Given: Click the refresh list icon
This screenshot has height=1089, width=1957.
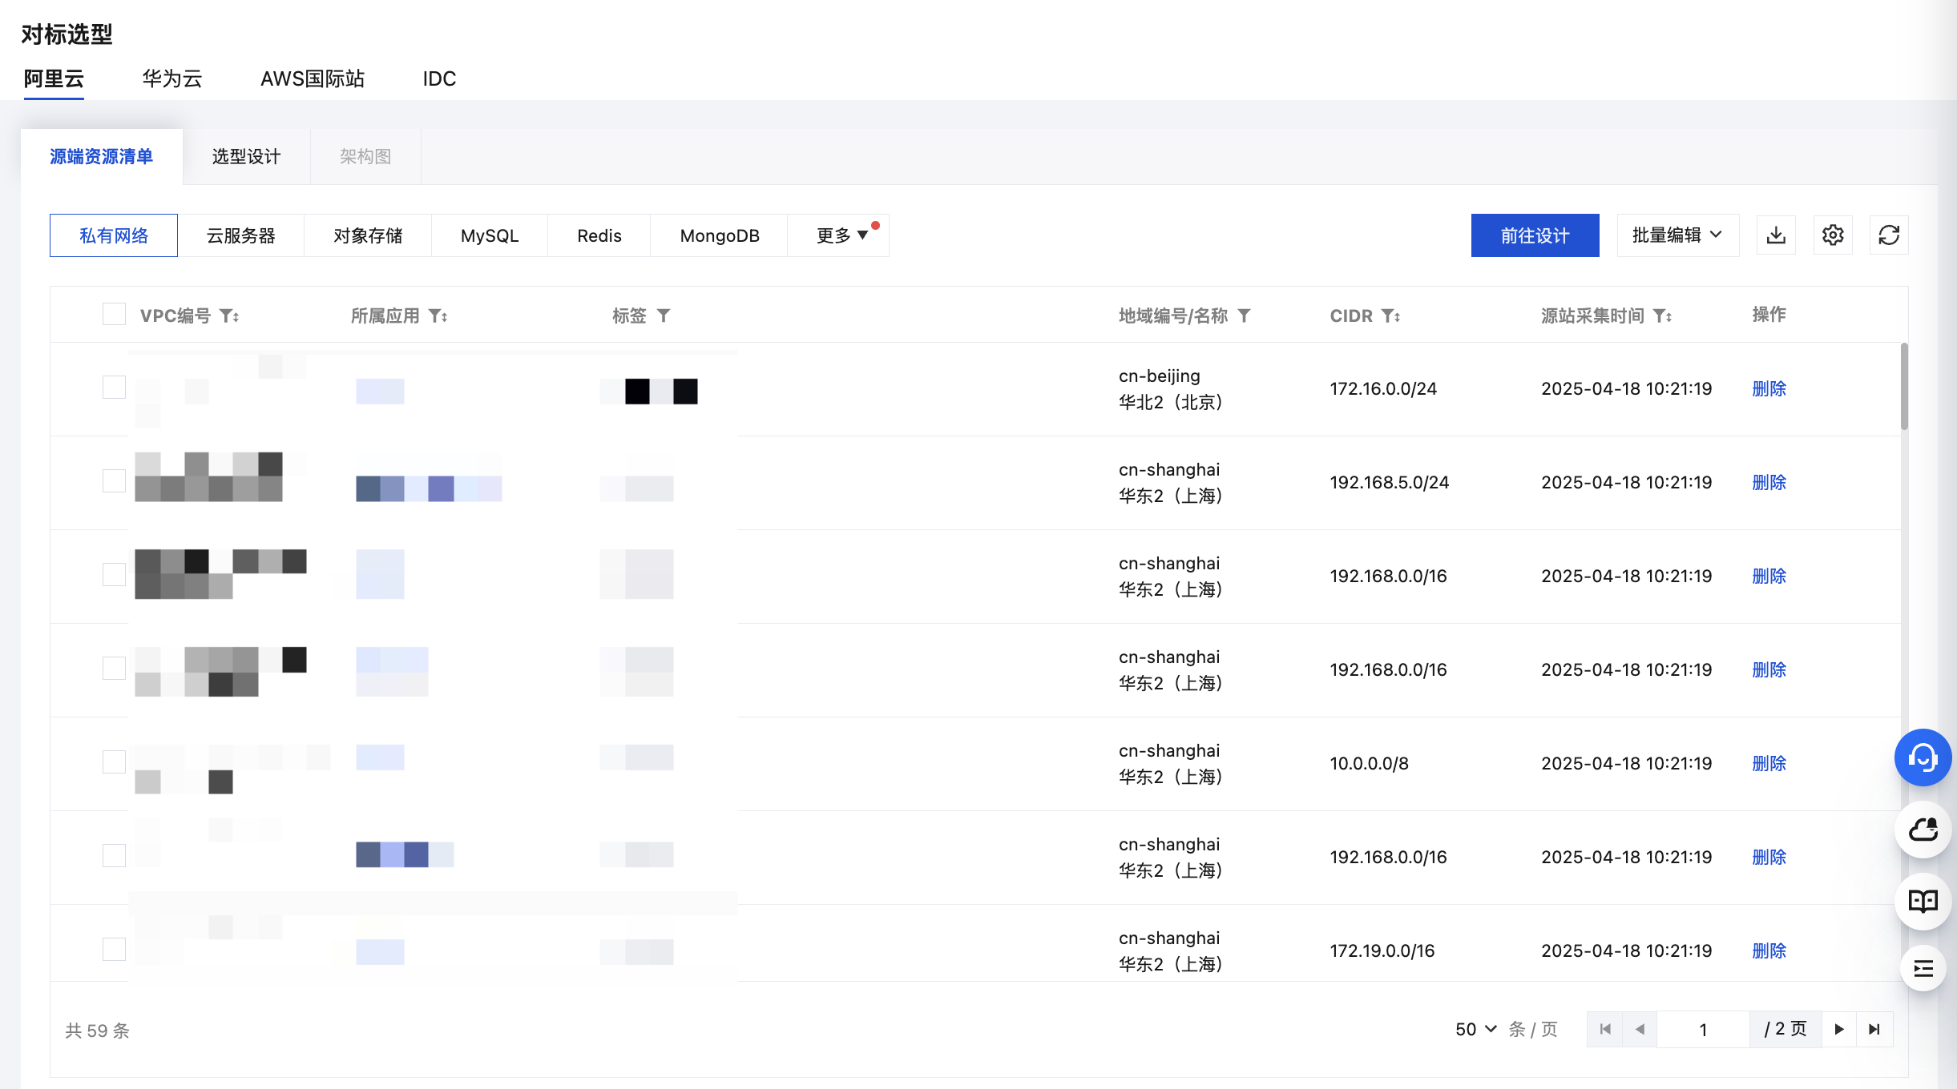Looking at the screenshot, I should pyautogui.click(x=1889, y=235).
